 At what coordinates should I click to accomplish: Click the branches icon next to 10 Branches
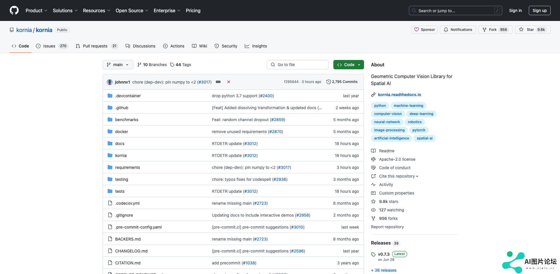[x=139, y=65]
